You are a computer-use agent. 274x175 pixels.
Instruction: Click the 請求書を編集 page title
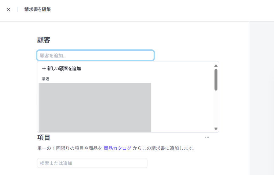pos(37,10)
